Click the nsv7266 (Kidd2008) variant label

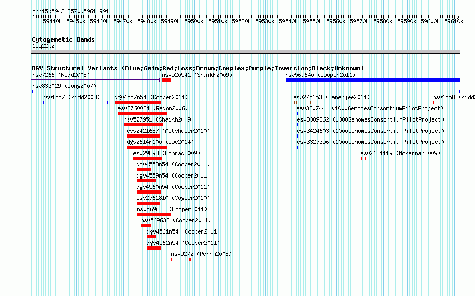(61, 75)
